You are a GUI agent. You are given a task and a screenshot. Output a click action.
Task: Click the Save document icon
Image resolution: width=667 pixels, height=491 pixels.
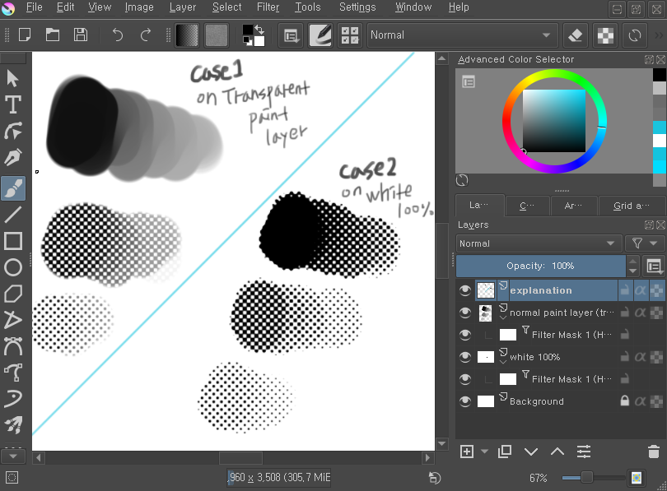pos(80,35)
